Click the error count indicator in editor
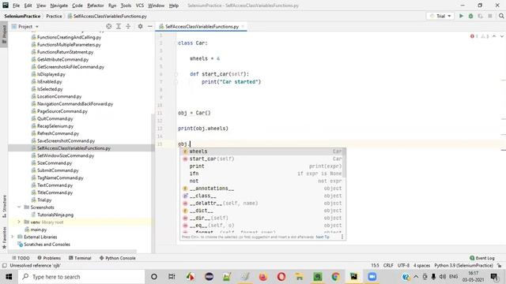The height and width of the screenshot is (284, 506). tap(474, 36)
